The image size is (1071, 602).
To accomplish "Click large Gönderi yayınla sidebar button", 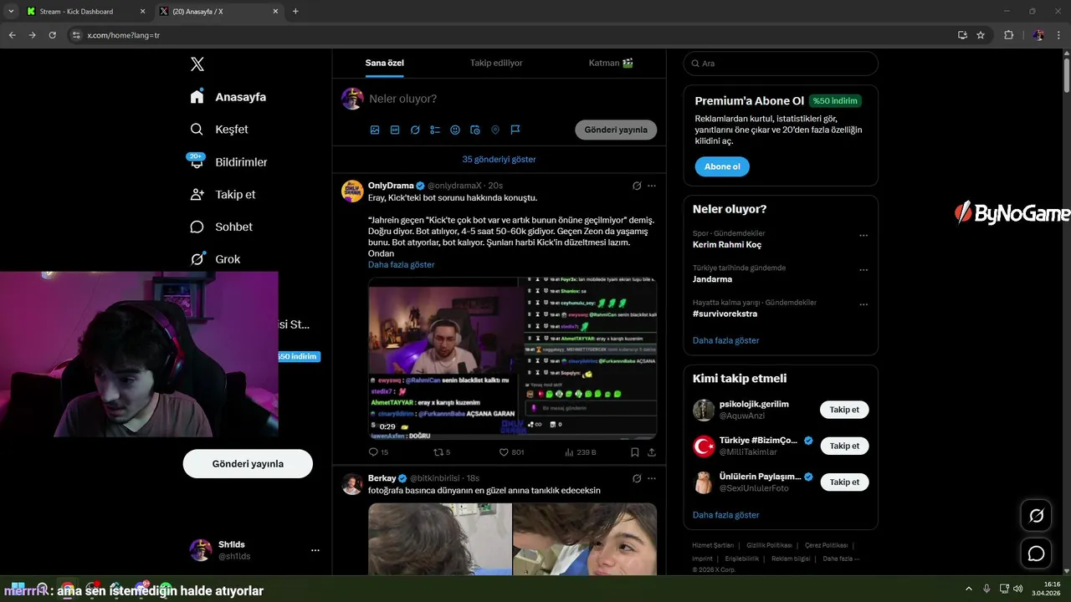I will point(248,463).
